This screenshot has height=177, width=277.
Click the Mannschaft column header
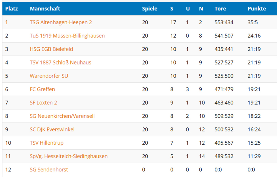click(x=45, y=9)
